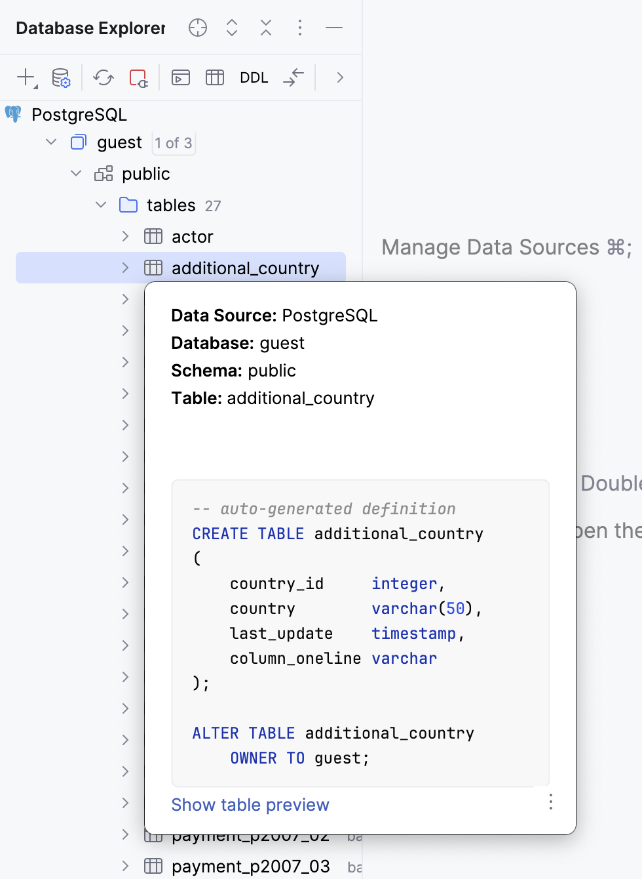
Task: Expand all nodes in Database Explorer
Action: 231,28
